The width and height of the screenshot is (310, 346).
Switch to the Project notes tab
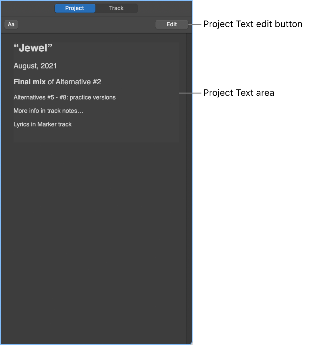75,8
